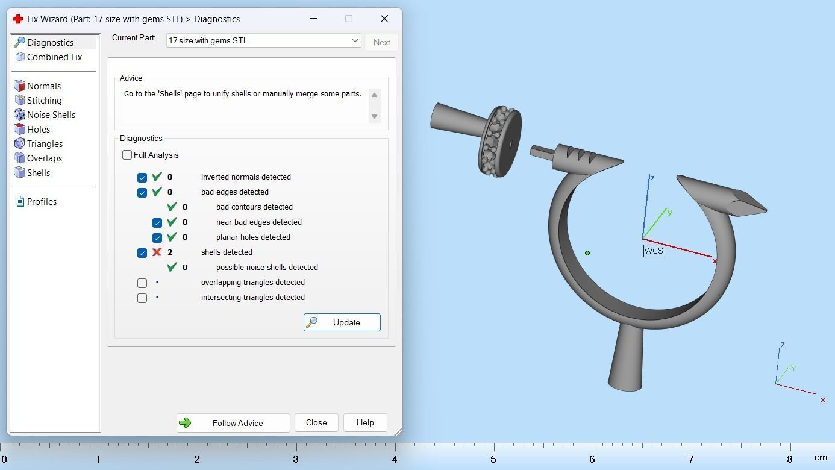The width and height of the screenshot is (835, 470).
Task: Click the green point marker inside the ring
Action: pyautogui.click(x=587, y=253)
